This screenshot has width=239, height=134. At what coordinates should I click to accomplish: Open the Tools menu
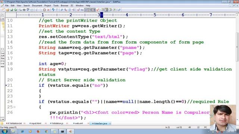(x=56, y=6)
